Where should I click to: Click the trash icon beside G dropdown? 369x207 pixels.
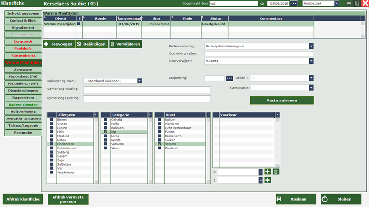pos(276,172)
